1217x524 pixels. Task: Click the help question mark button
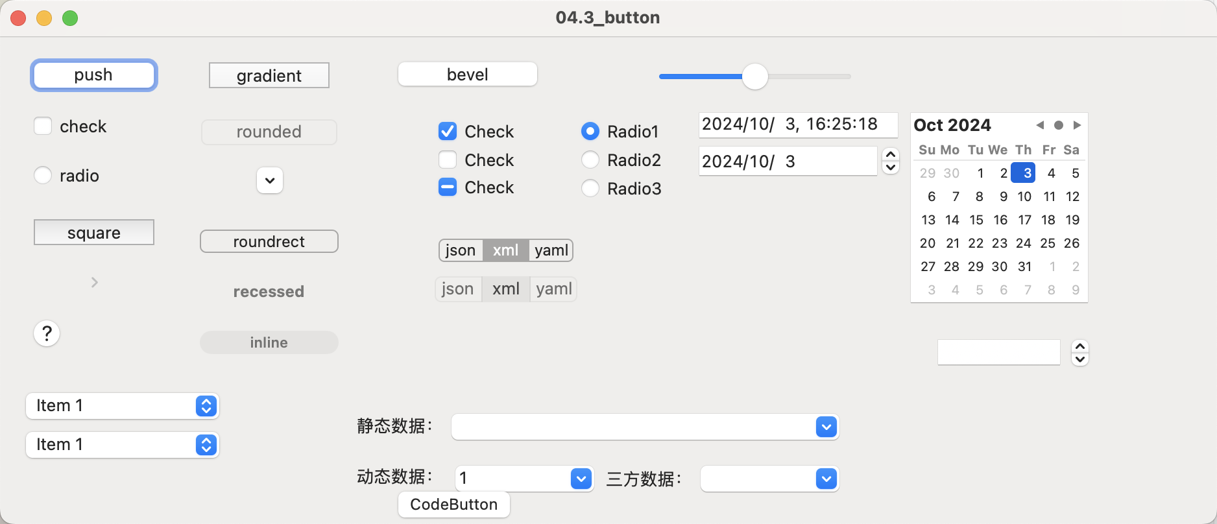pos(47,333)
